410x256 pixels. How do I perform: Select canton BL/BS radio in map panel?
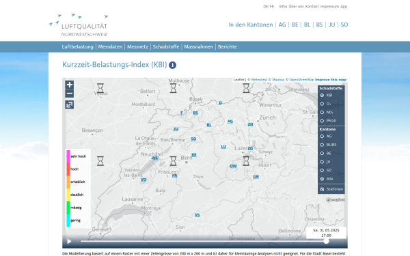click(322, 145)
